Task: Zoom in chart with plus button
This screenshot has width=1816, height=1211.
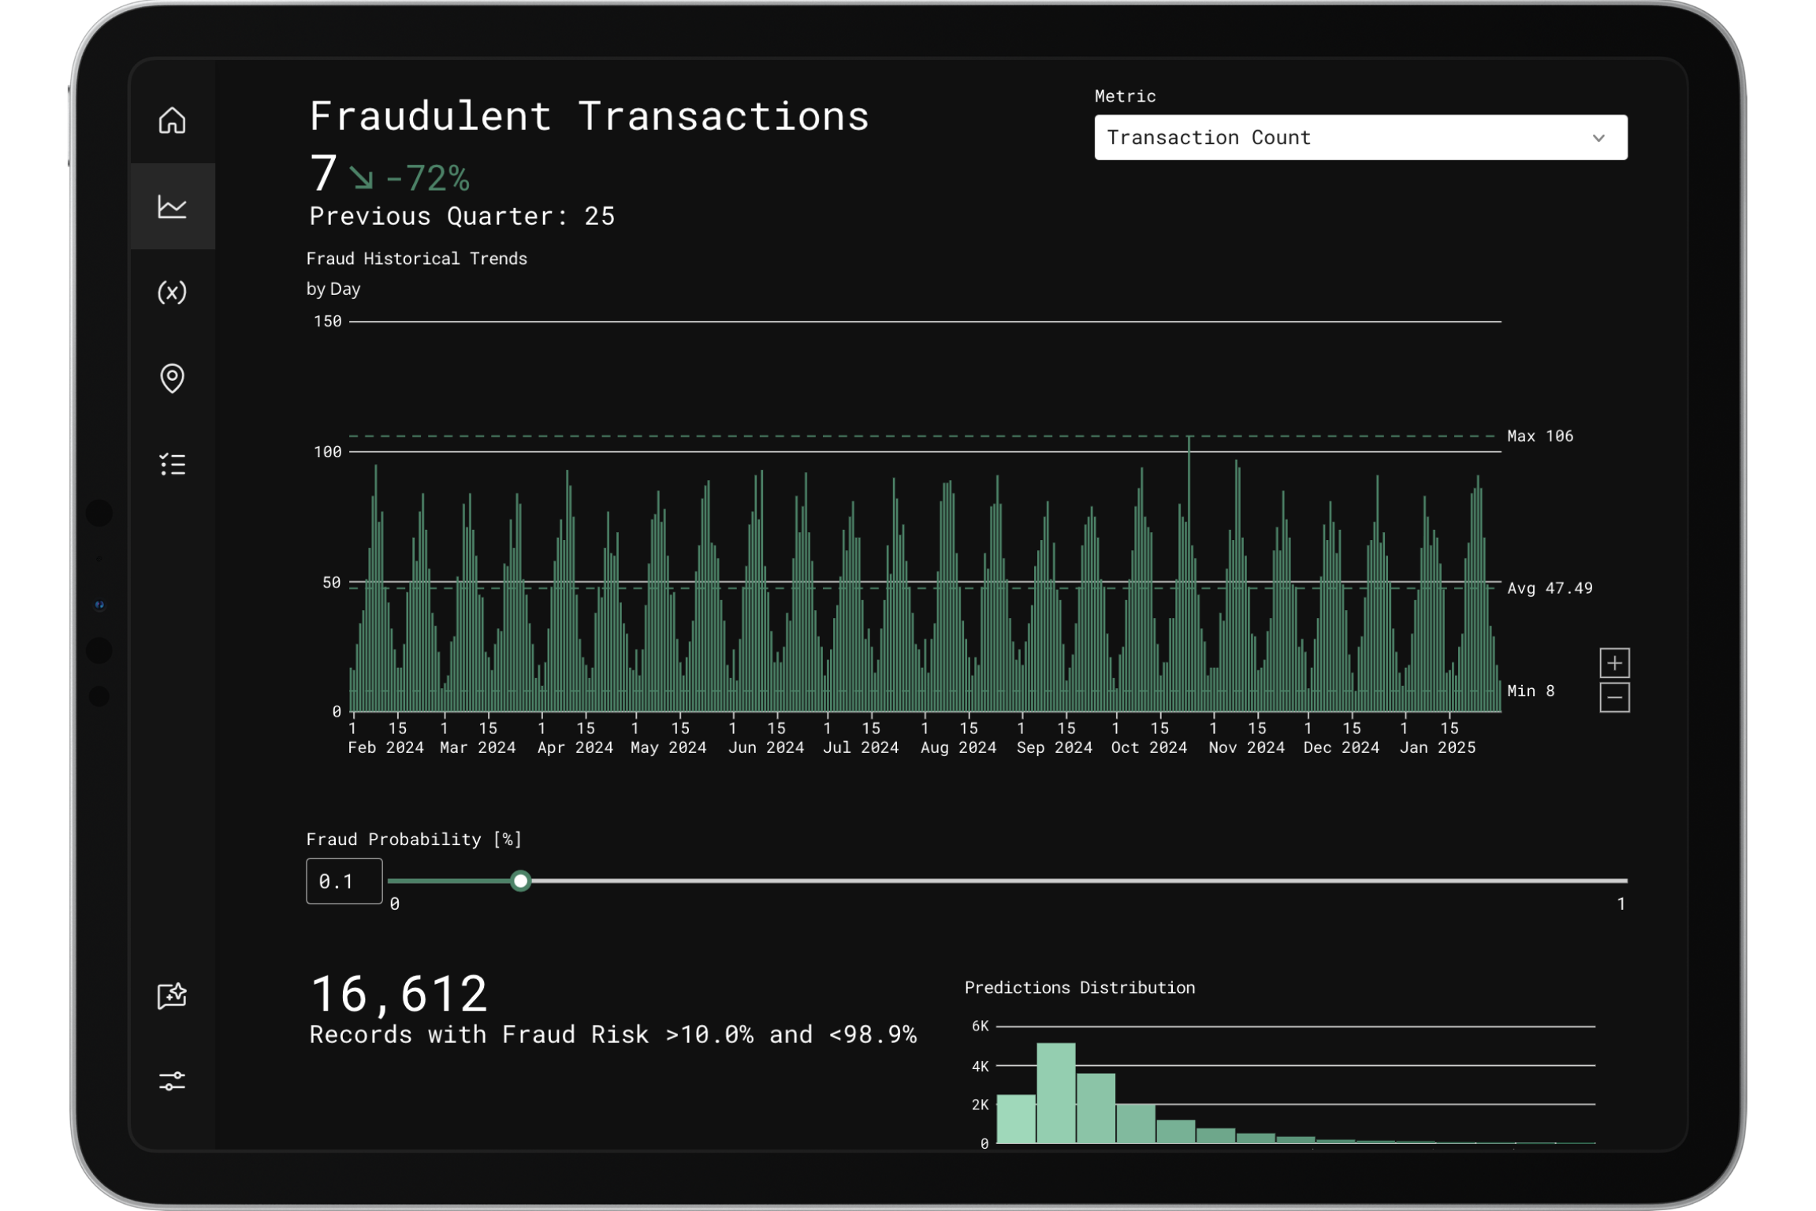Action: click(1614, 663)
